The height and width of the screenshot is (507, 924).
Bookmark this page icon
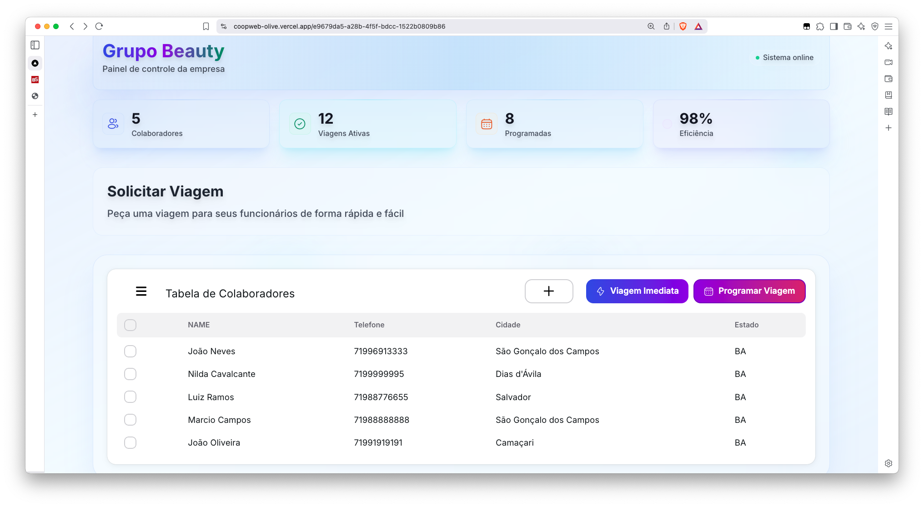[x=206, y=26]
